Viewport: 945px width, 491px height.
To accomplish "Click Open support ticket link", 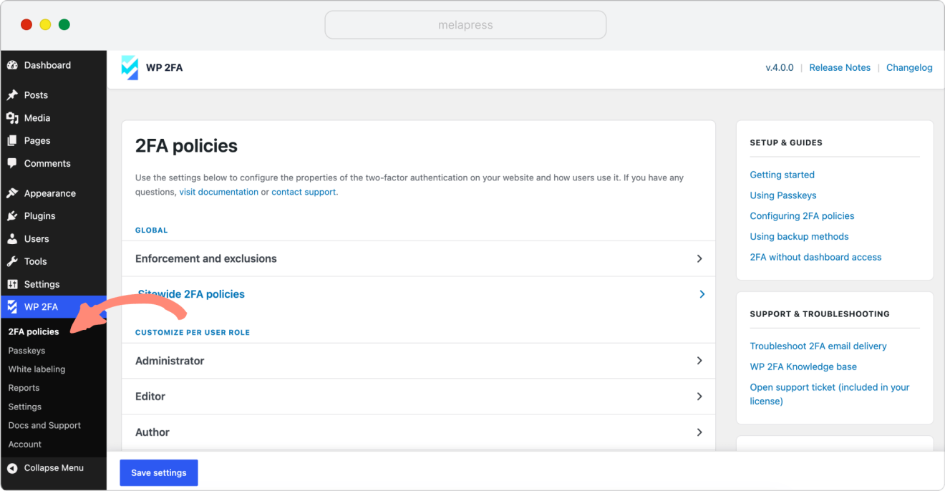I will pos(830,394).
